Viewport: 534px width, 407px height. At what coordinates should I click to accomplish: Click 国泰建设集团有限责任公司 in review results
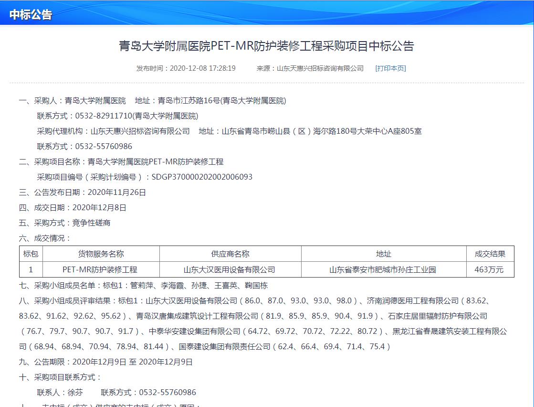point(225,347)
